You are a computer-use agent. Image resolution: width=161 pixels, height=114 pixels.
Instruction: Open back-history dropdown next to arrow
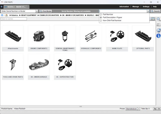pos(4,15)
